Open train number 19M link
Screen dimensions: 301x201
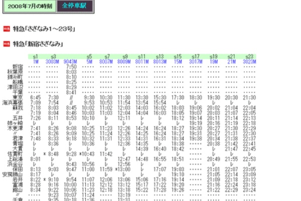[x=214, y=61]
